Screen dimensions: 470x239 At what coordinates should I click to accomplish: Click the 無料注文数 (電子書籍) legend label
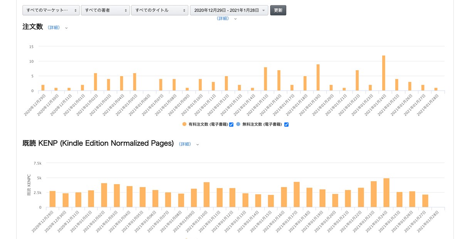[262, 125]
